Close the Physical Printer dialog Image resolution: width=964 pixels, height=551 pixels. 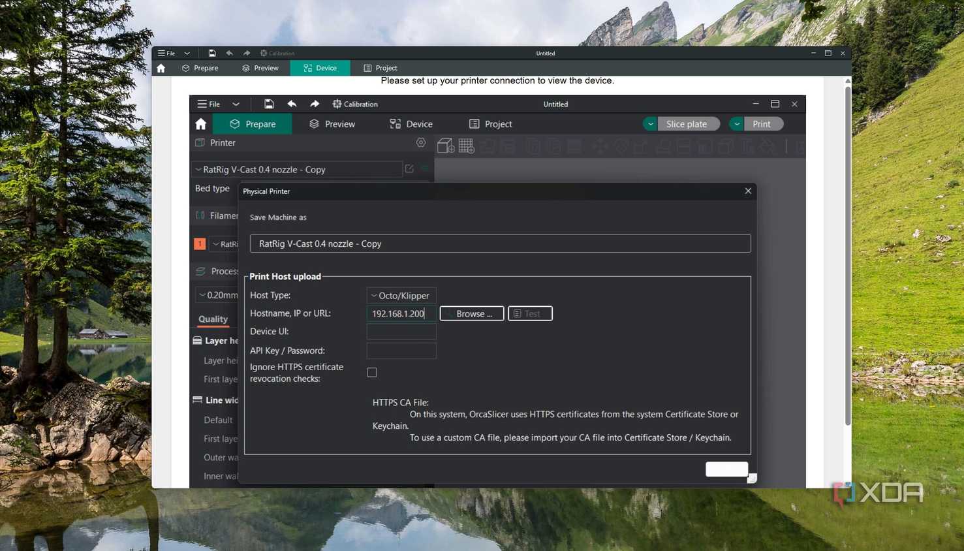(x=748, y=191)
